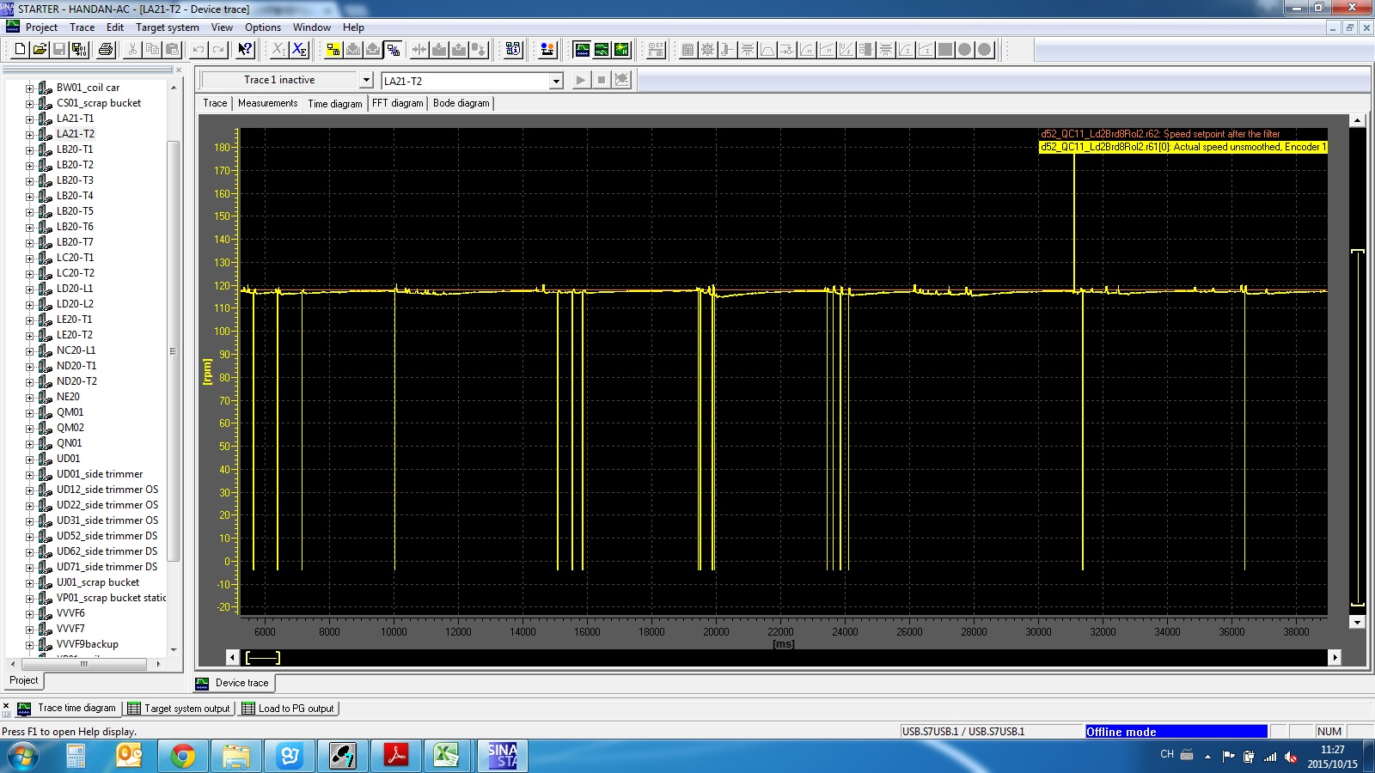Click the yellow connect-to-target icon
The height and width of the screenshot is (773, 1375).
[333, 50]
